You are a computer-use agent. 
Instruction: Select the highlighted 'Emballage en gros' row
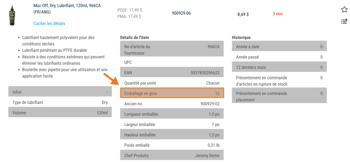(x=172, y=93)
